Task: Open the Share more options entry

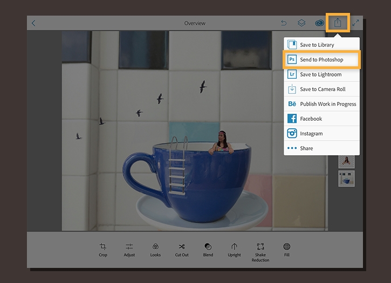Action: (x=321, y=148)
